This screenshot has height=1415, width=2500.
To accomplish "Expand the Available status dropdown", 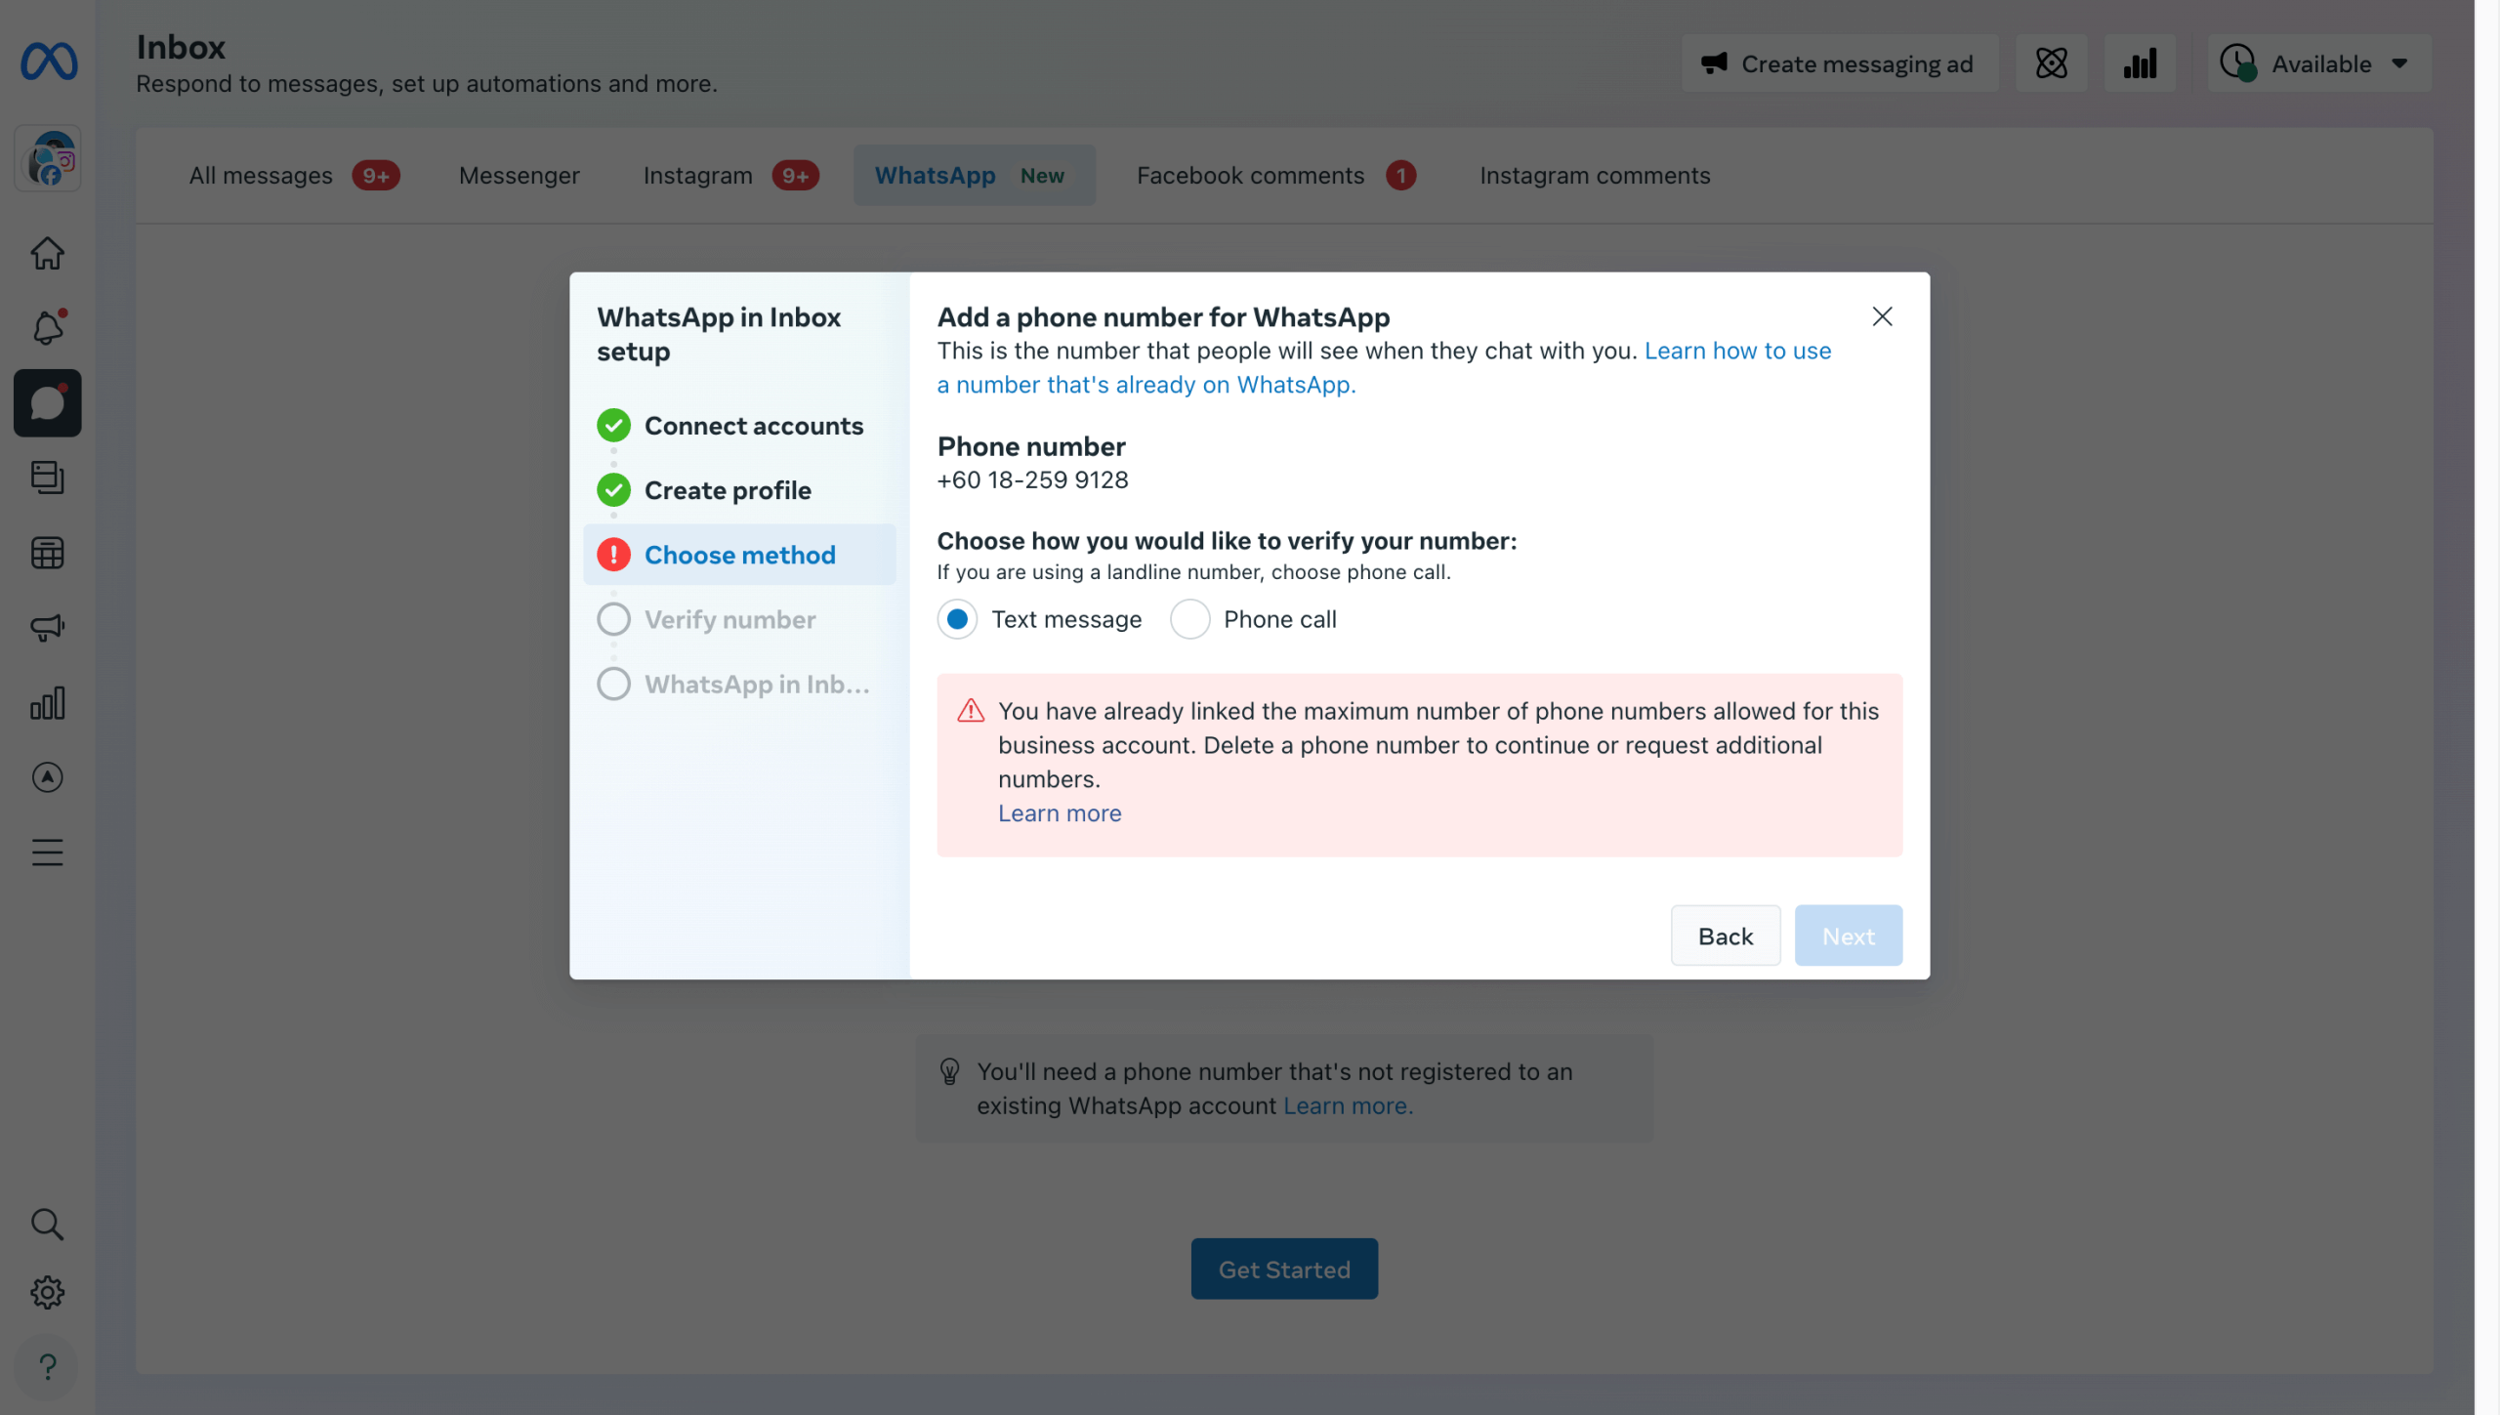I will (x=2319, y=64).
